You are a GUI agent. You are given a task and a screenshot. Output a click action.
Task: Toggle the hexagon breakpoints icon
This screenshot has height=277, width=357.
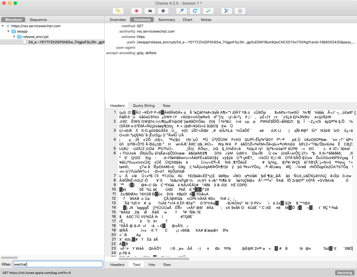[x=163, y=11]
